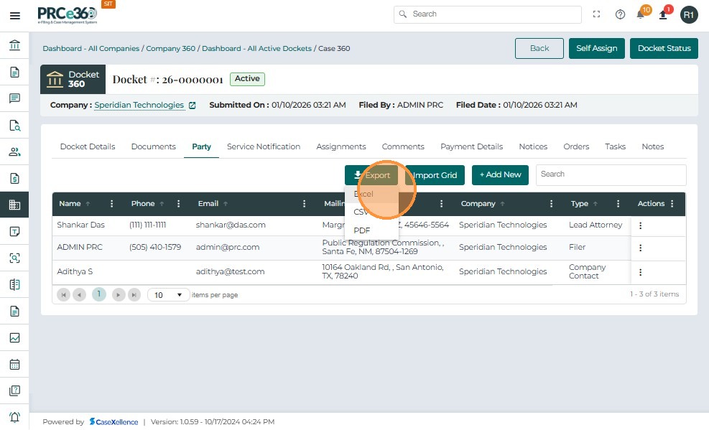Screen dimensions: 709x430
Task: Toggle fullscreen mode icon in header
Action: click(x=596, y=14)
